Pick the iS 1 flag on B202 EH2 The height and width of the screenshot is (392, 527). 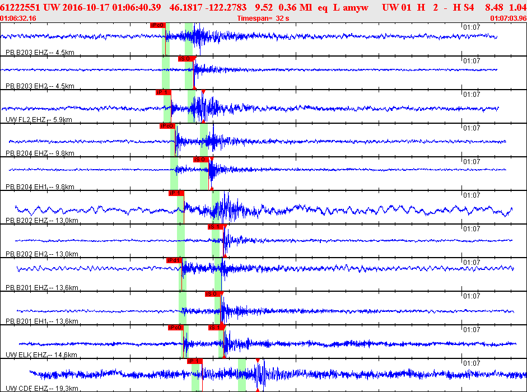pyautogui.click(x=216, y=227)
